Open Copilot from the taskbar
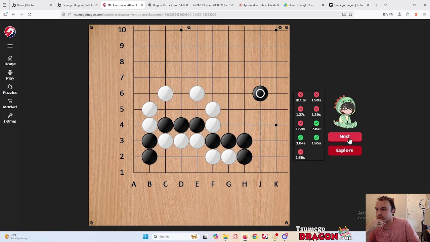Viewport: 430px width, 242px height. (215, 237)
